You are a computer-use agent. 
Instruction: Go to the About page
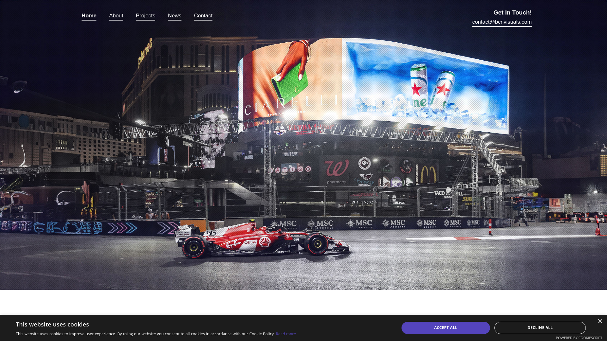coord(116,16)
